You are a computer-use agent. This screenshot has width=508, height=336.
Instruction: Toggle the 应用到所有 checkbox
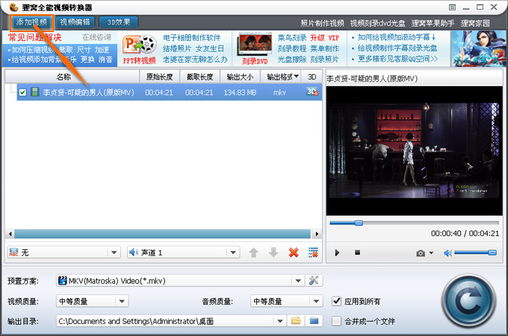(x=337, y=302)
